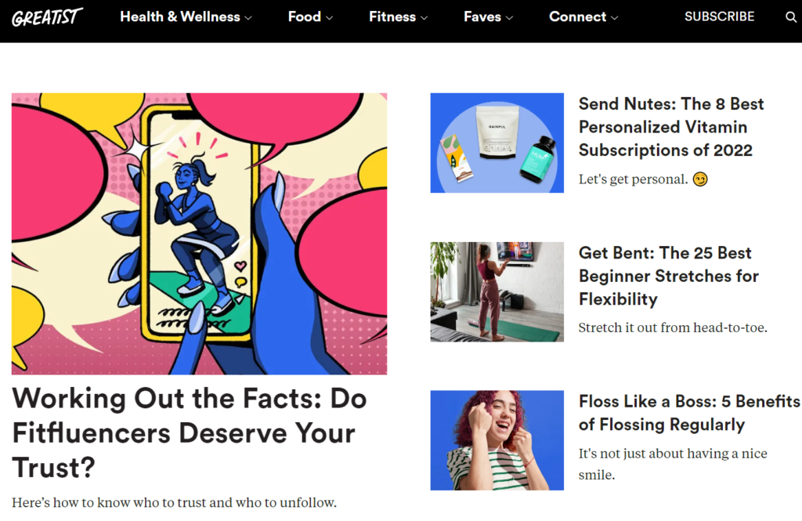Click the SUBSCRIBE button
The width and height of the screenshot is (802, 521).
tap(719, 16)
